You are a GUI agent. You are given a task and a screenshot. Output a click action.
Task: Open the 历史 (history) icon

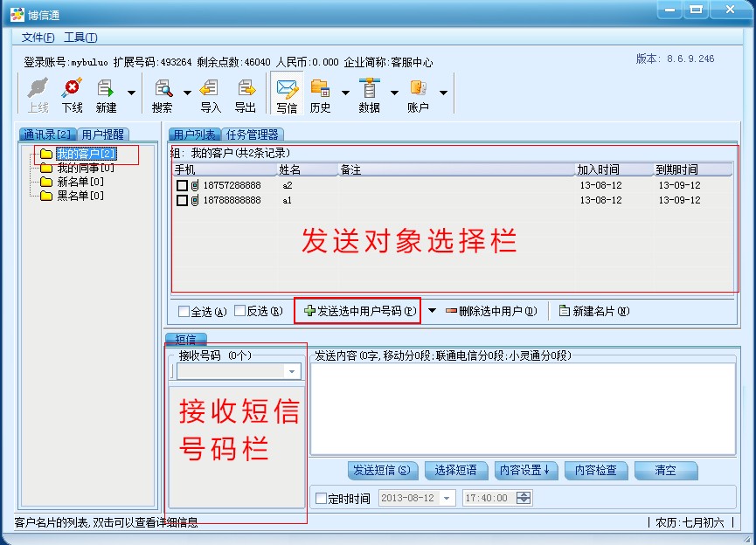click(321, 89)
